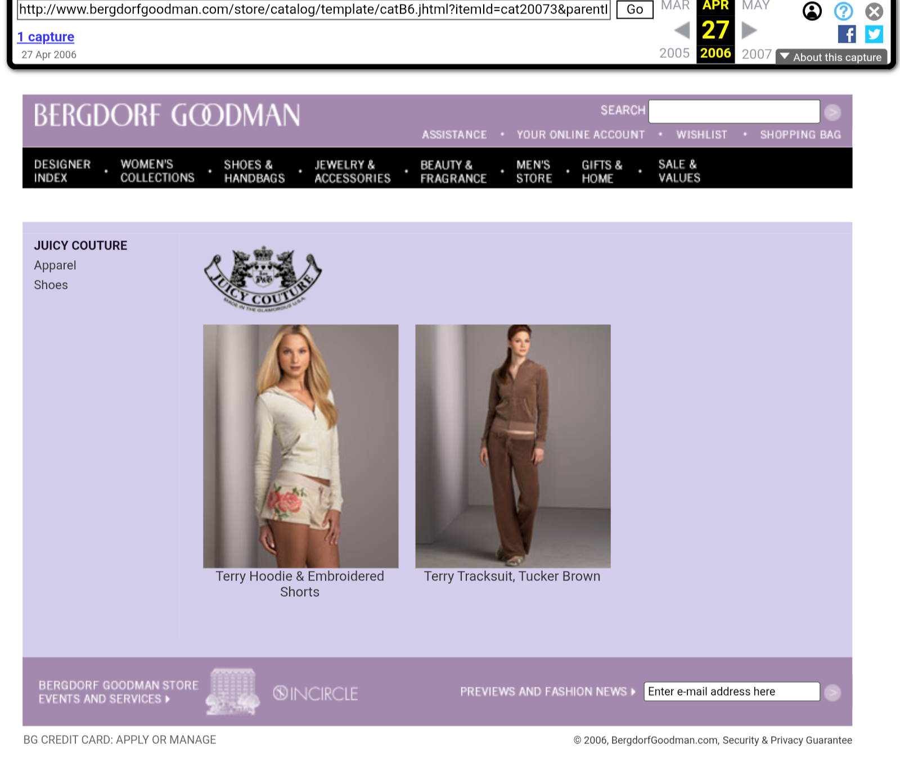Open Security & Privacy Guarantee link
Screen dimensions: 900x758
(x=787, y=740)
